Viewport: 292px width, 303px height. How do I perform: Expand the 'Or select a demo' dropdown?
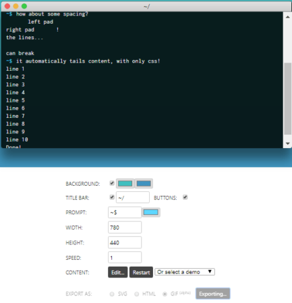[185, 272]
